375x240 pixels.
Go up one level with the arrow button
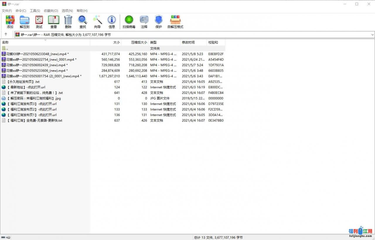coord(6,34)
